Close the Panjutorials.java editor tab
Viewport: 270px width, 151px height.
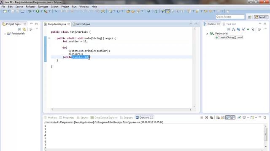tap(69, 24)
